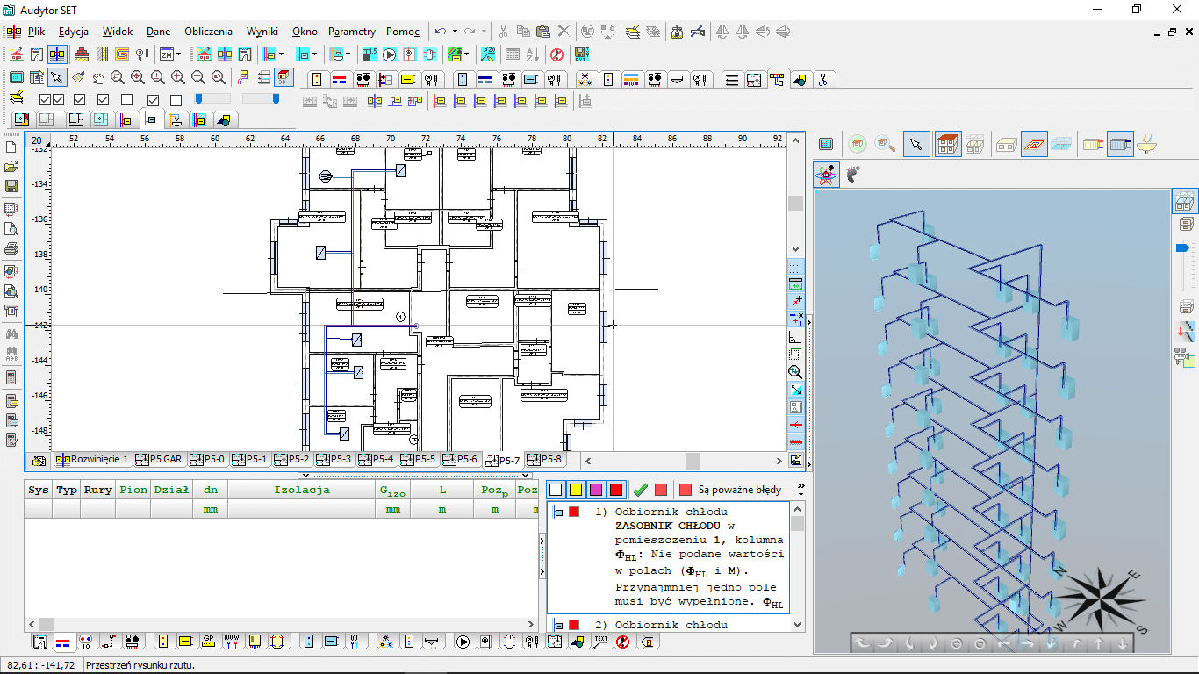Click the RVT save icon

581,54
